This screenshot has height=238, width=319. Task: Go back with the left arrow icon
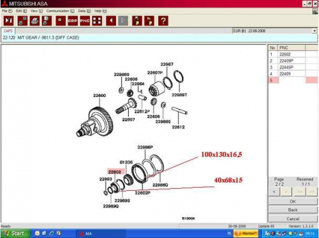[111, 21]
